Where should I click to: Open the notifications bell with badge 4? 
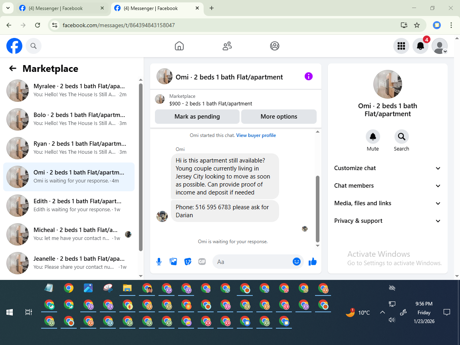pyautogui.click(x=420, y=46)
